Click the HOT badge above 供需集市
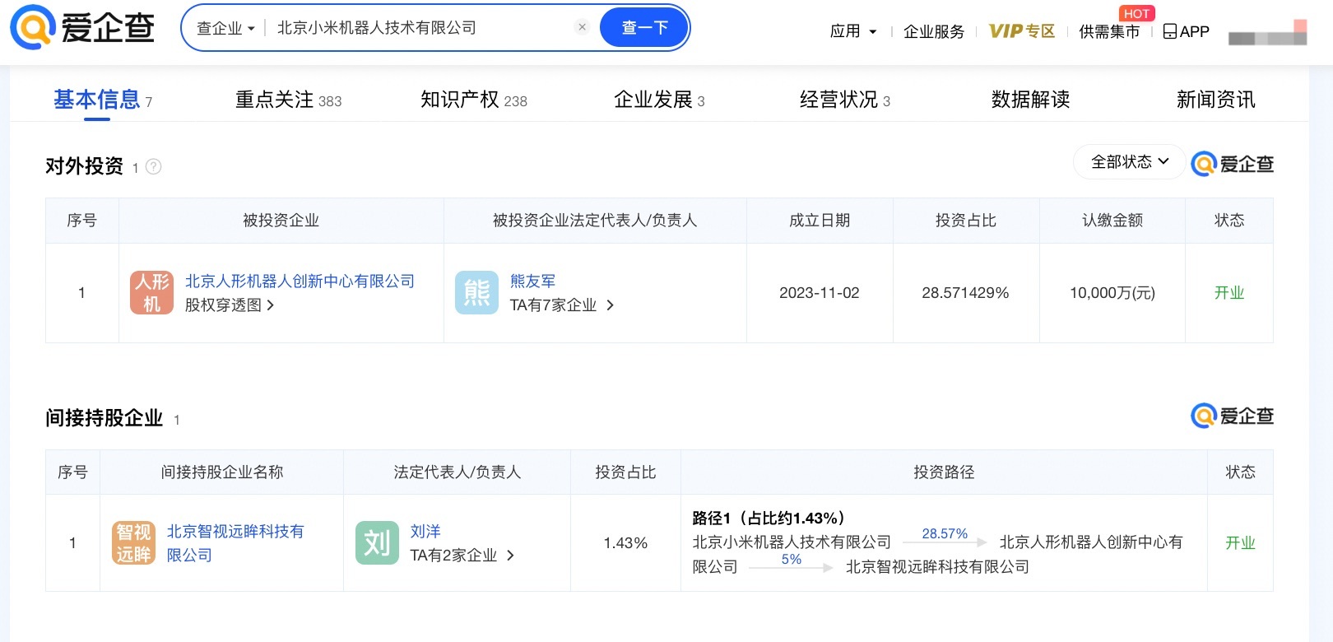This screenshot has width=1333, height=642. (x=1136, y=13)
